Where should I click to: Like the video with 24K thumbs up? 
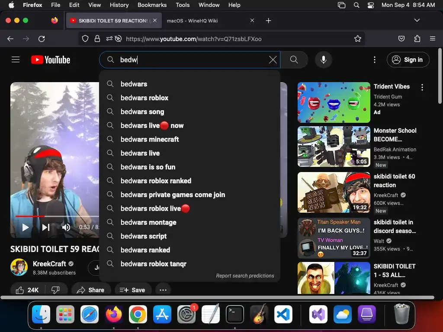27,290
